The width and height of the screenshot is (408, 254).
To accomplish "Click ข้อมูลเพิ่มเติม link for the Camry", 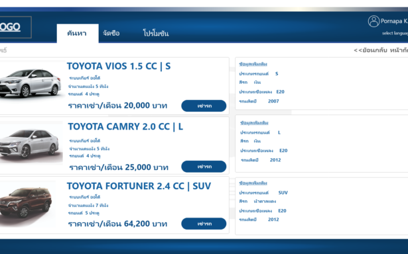I will [254, 123].
